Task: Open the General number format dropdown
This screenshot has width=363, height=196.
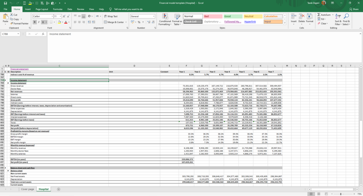Action: point(154,16)
